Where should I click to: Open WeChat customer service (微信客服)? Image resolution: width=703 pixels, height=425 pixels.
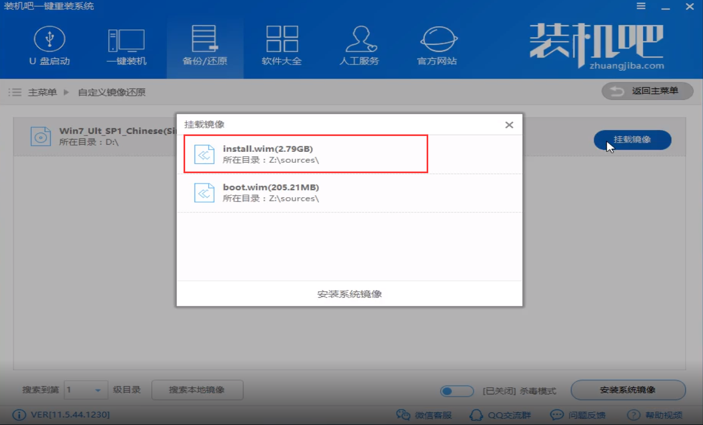pyautogui.click(x=423, y=415)
